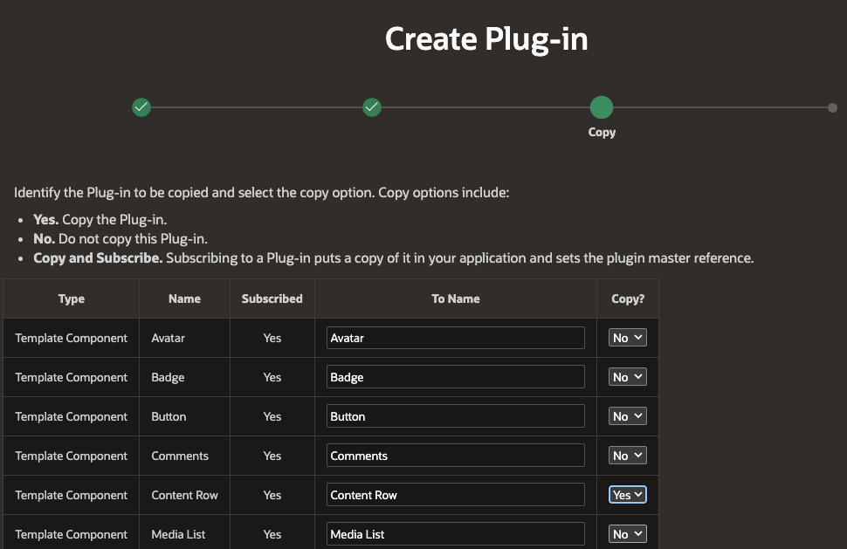Click the Type column header
This screenshot has height=549, width=847.
coord(72,299)
